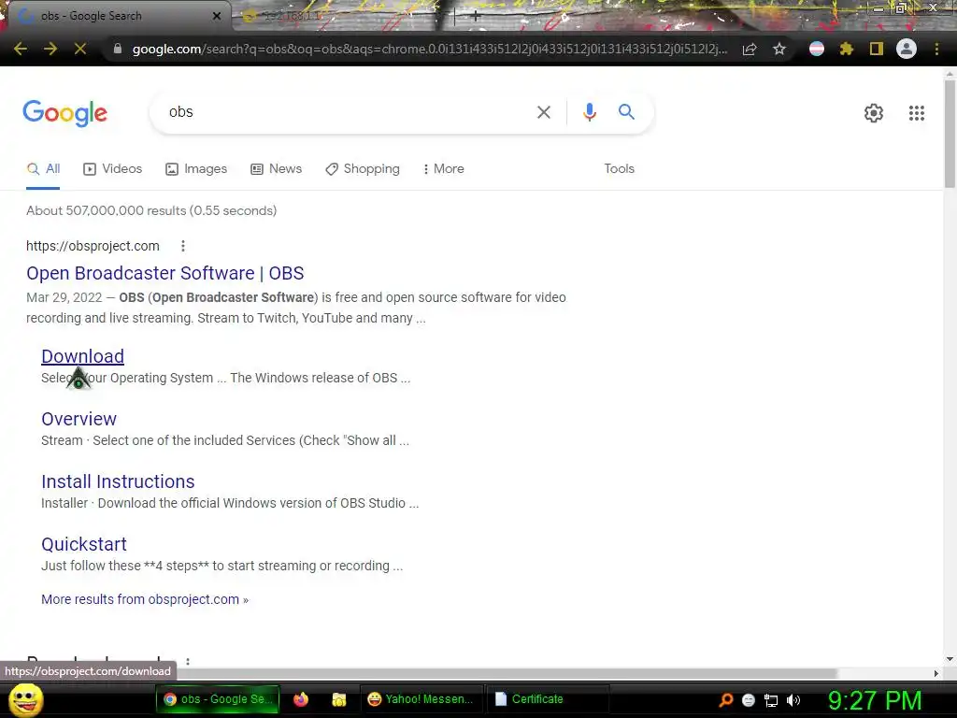Click the https://obsproject.com URL text
The width and height of the screenshot is (957, 718).
click(93, 246)
